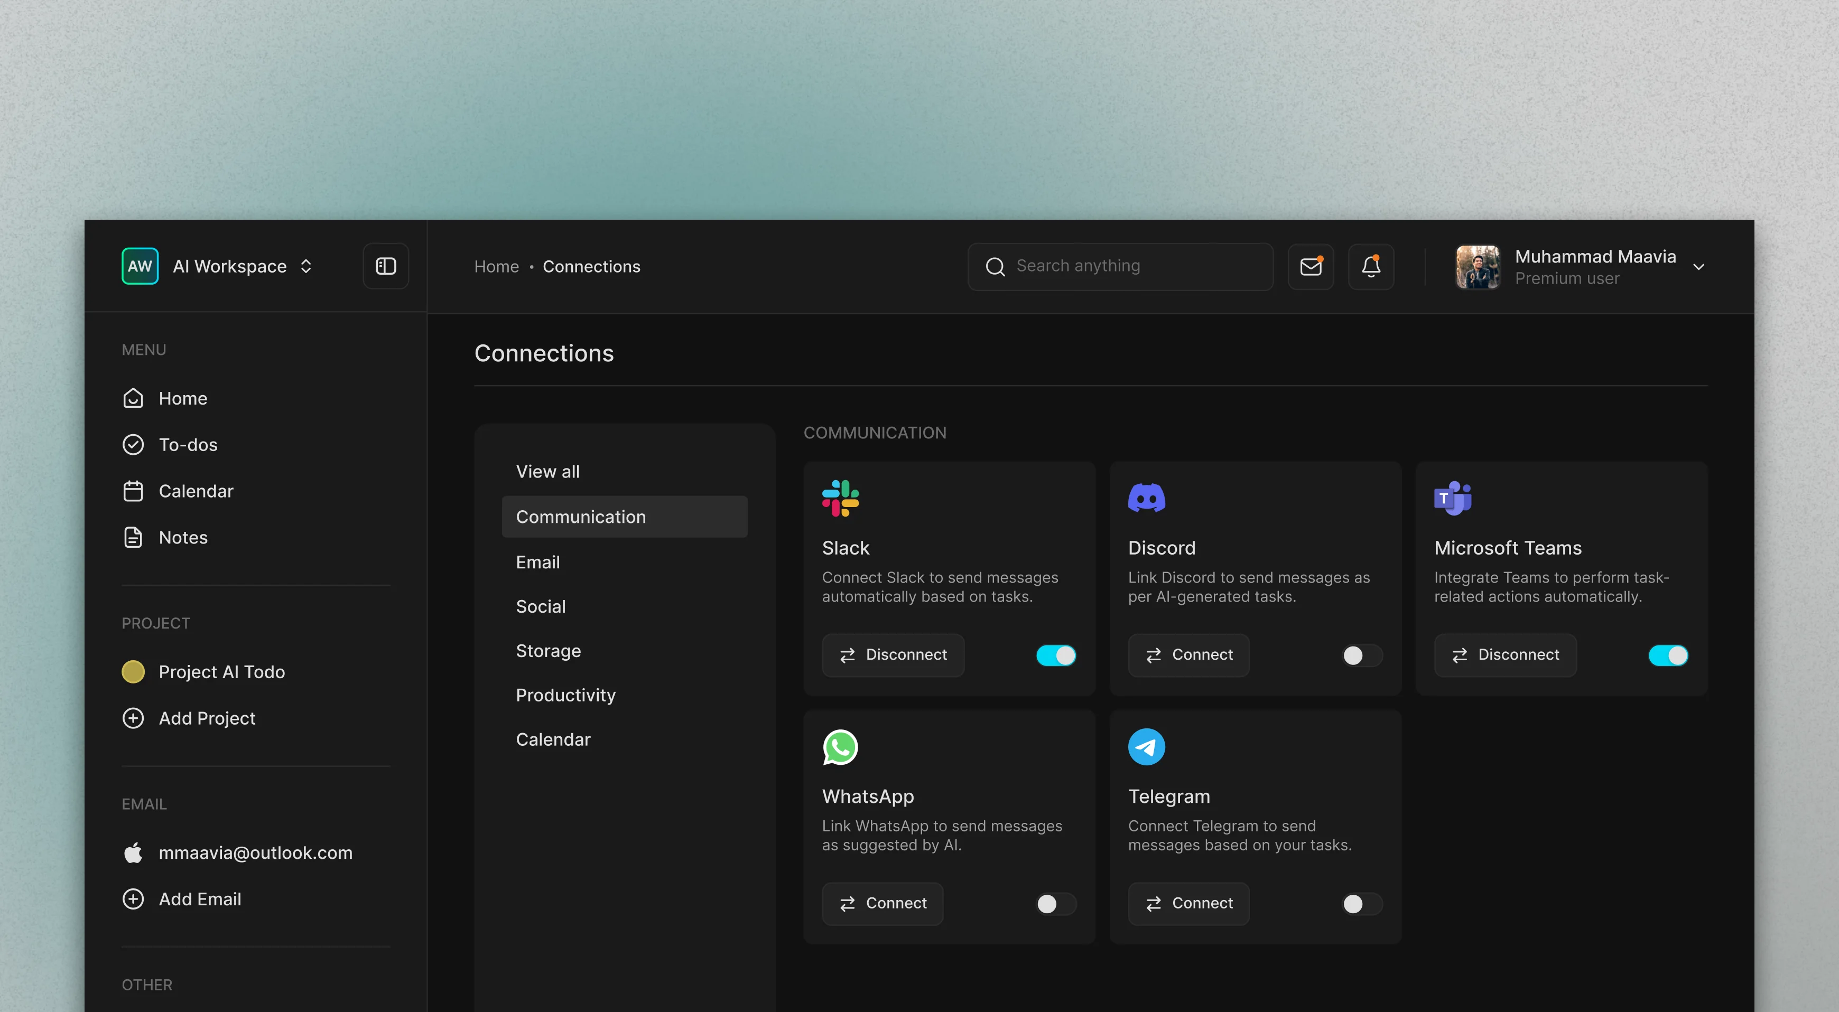This screenshot has height=1012, width=1839.
Task: Click the Microsoft Teams logo icon
Action: pos(1453,498)
